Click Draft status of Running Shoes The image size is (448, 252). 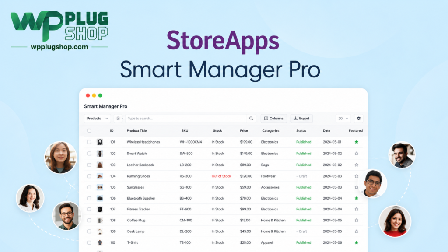(x=301, y=176)
